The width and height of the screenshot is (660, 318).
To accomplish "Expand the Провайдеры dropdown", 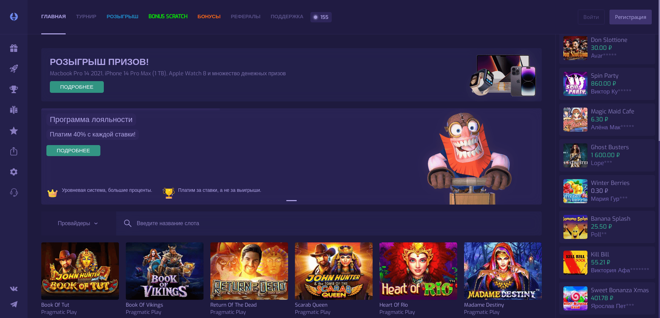I will coord(78,223).
